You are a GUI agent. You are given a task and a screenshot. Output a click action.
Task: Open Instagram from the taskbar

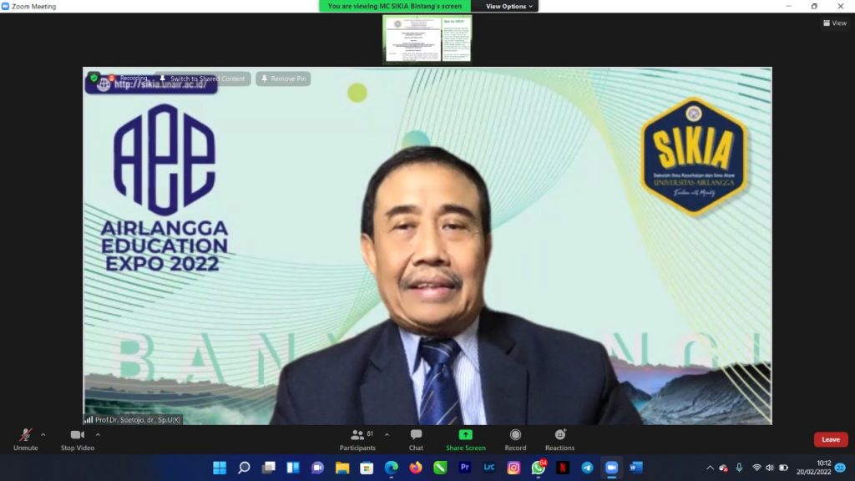(x=514, y=468)
